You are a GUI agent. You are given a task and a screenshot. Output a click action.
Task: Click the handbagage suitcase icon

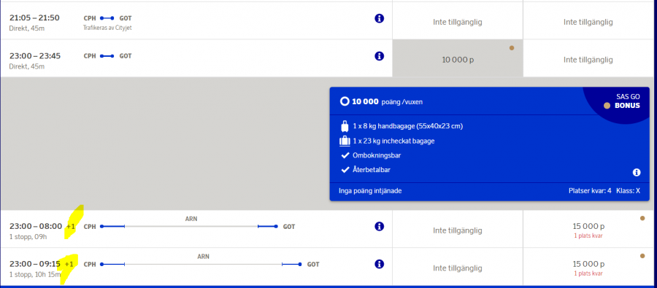coord(345,126)
